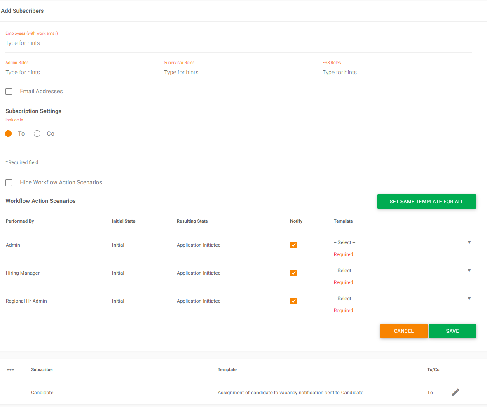Check the Email Addresses checkbox
Image resolution: width=487 pixels, height=407 pixels.
pos(9,92)
